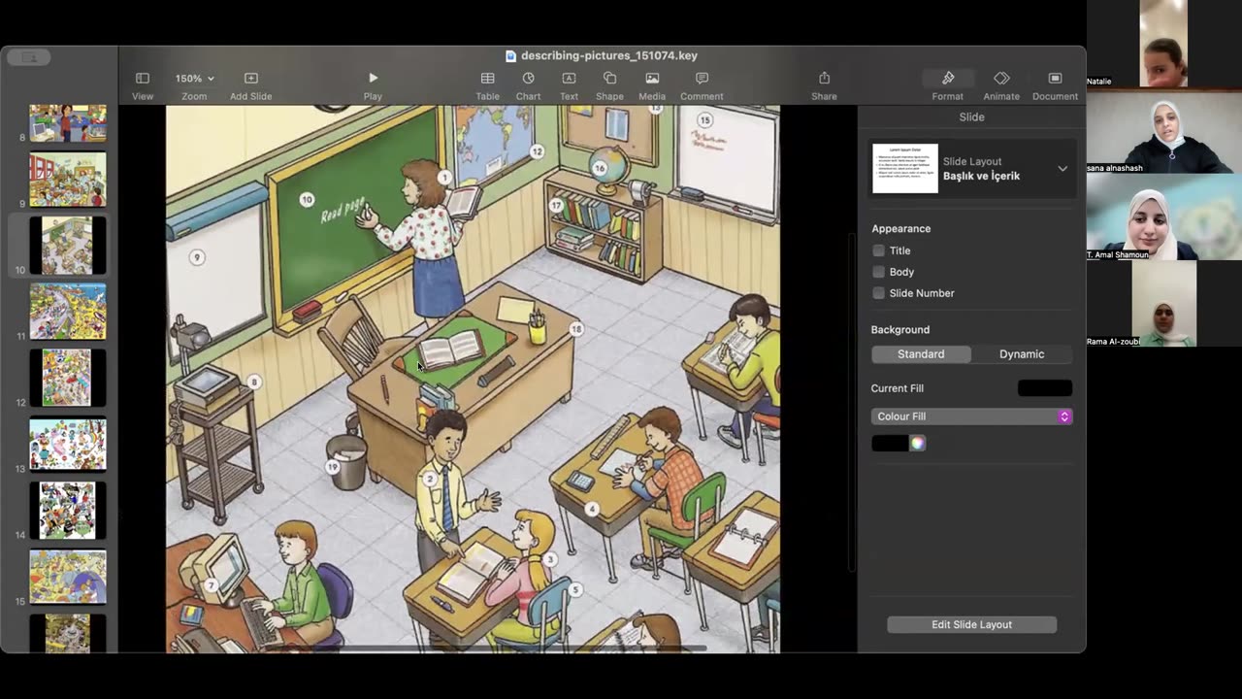
Task: Open the Animate inspector
Action: (1001, 78)
